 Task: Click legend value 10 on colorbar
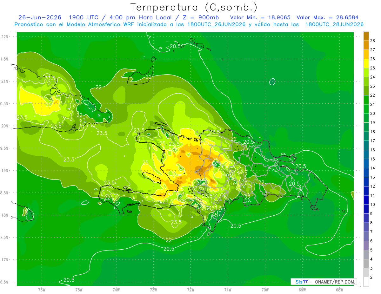372,205
